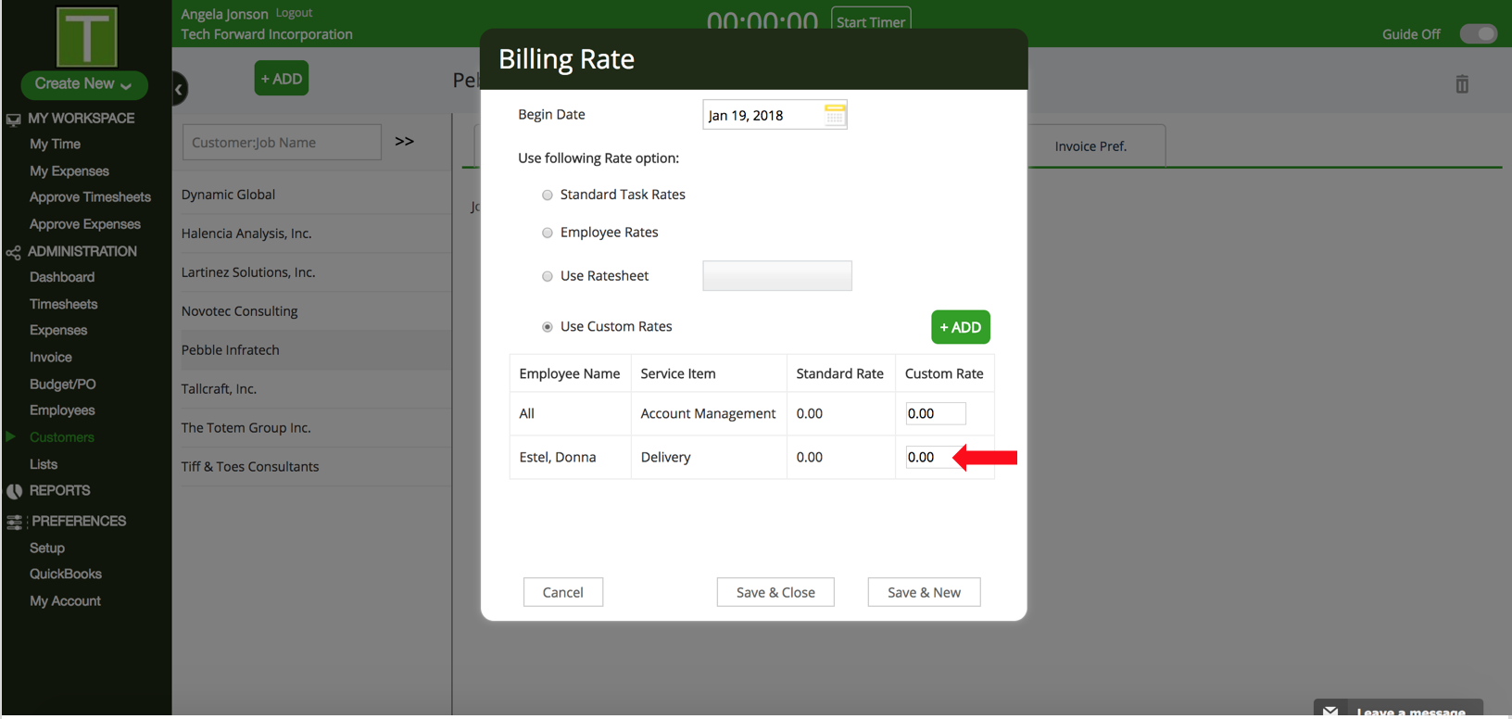Click the trash delete icon
1512x719 pixels.
click(x=1462, y=84)
